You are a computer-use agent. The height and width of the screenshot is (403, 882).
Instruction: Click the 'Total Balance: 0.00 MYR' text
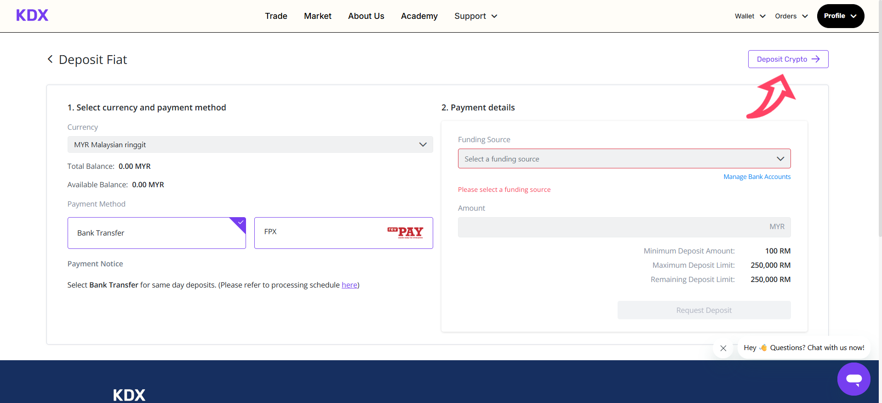click(x=109, y=166)
